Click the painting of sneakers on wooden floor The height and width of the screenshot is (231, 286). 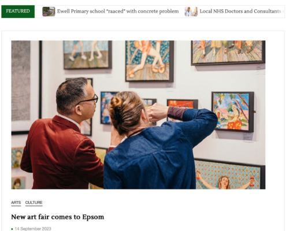[x=88, y=55]
